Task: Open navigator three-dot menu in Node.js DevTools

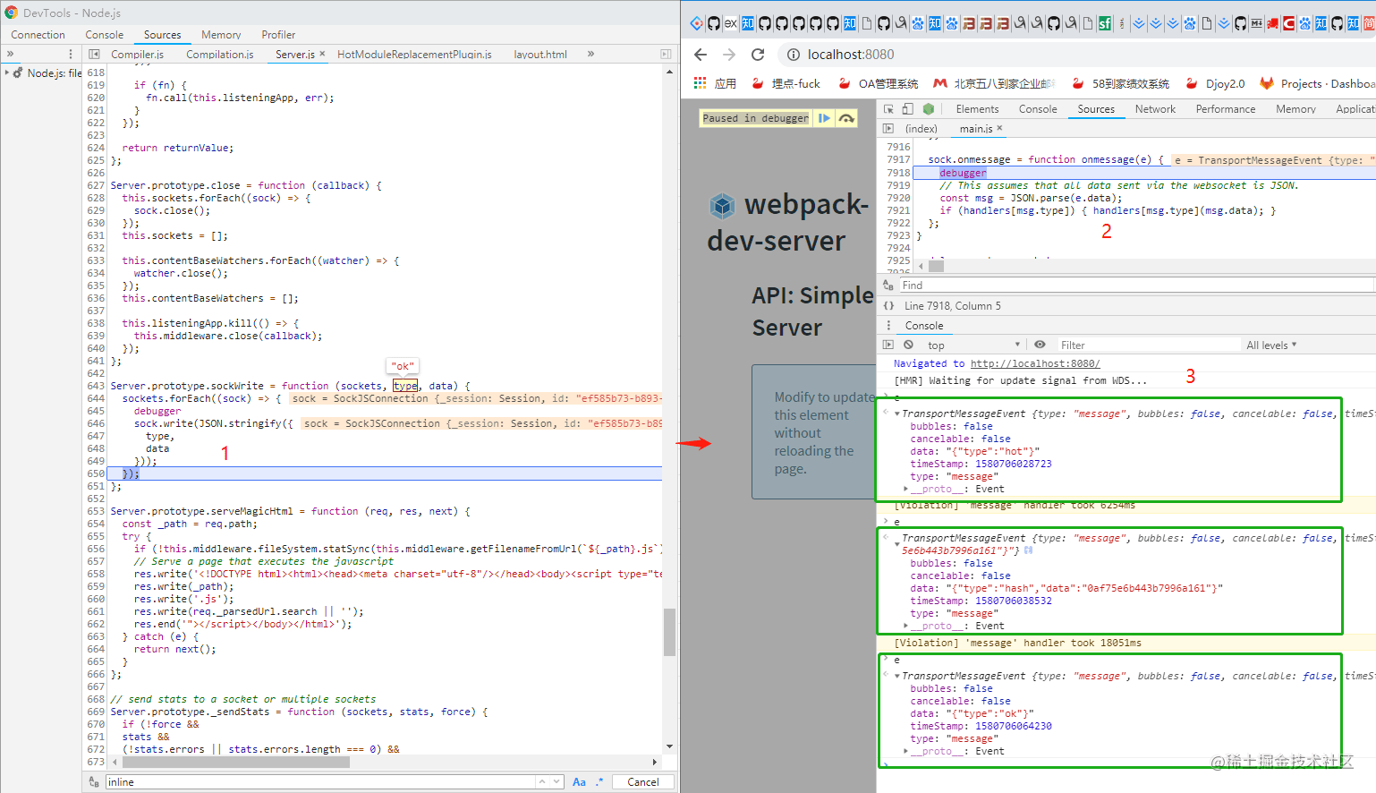Action: (x=71, y=55)
